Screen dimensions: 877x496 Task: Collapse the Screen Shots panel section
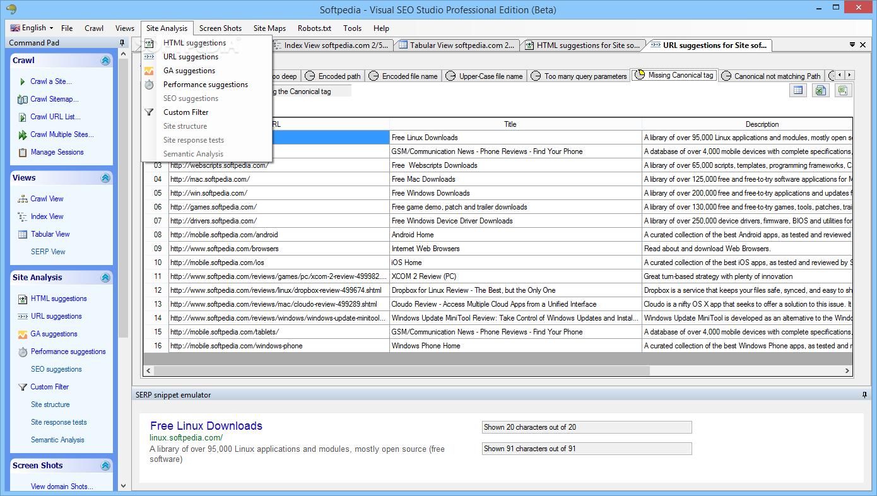coord(105,466)
